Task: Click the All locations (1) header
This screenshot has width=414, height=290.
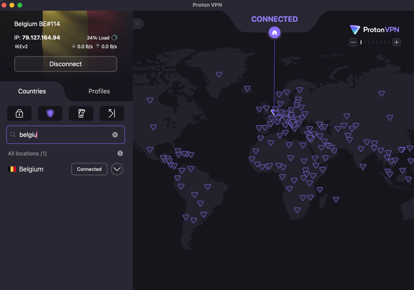Action: point(27,153)
